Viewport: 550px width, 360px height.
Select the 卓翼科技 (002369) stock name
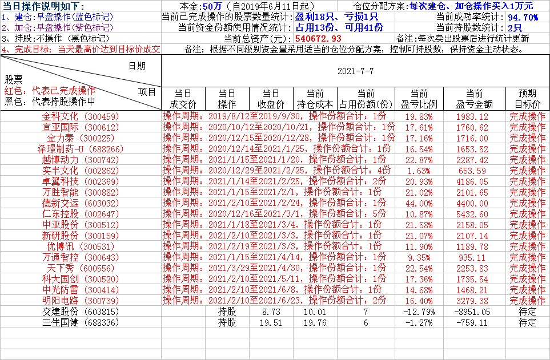click(81, 181)
